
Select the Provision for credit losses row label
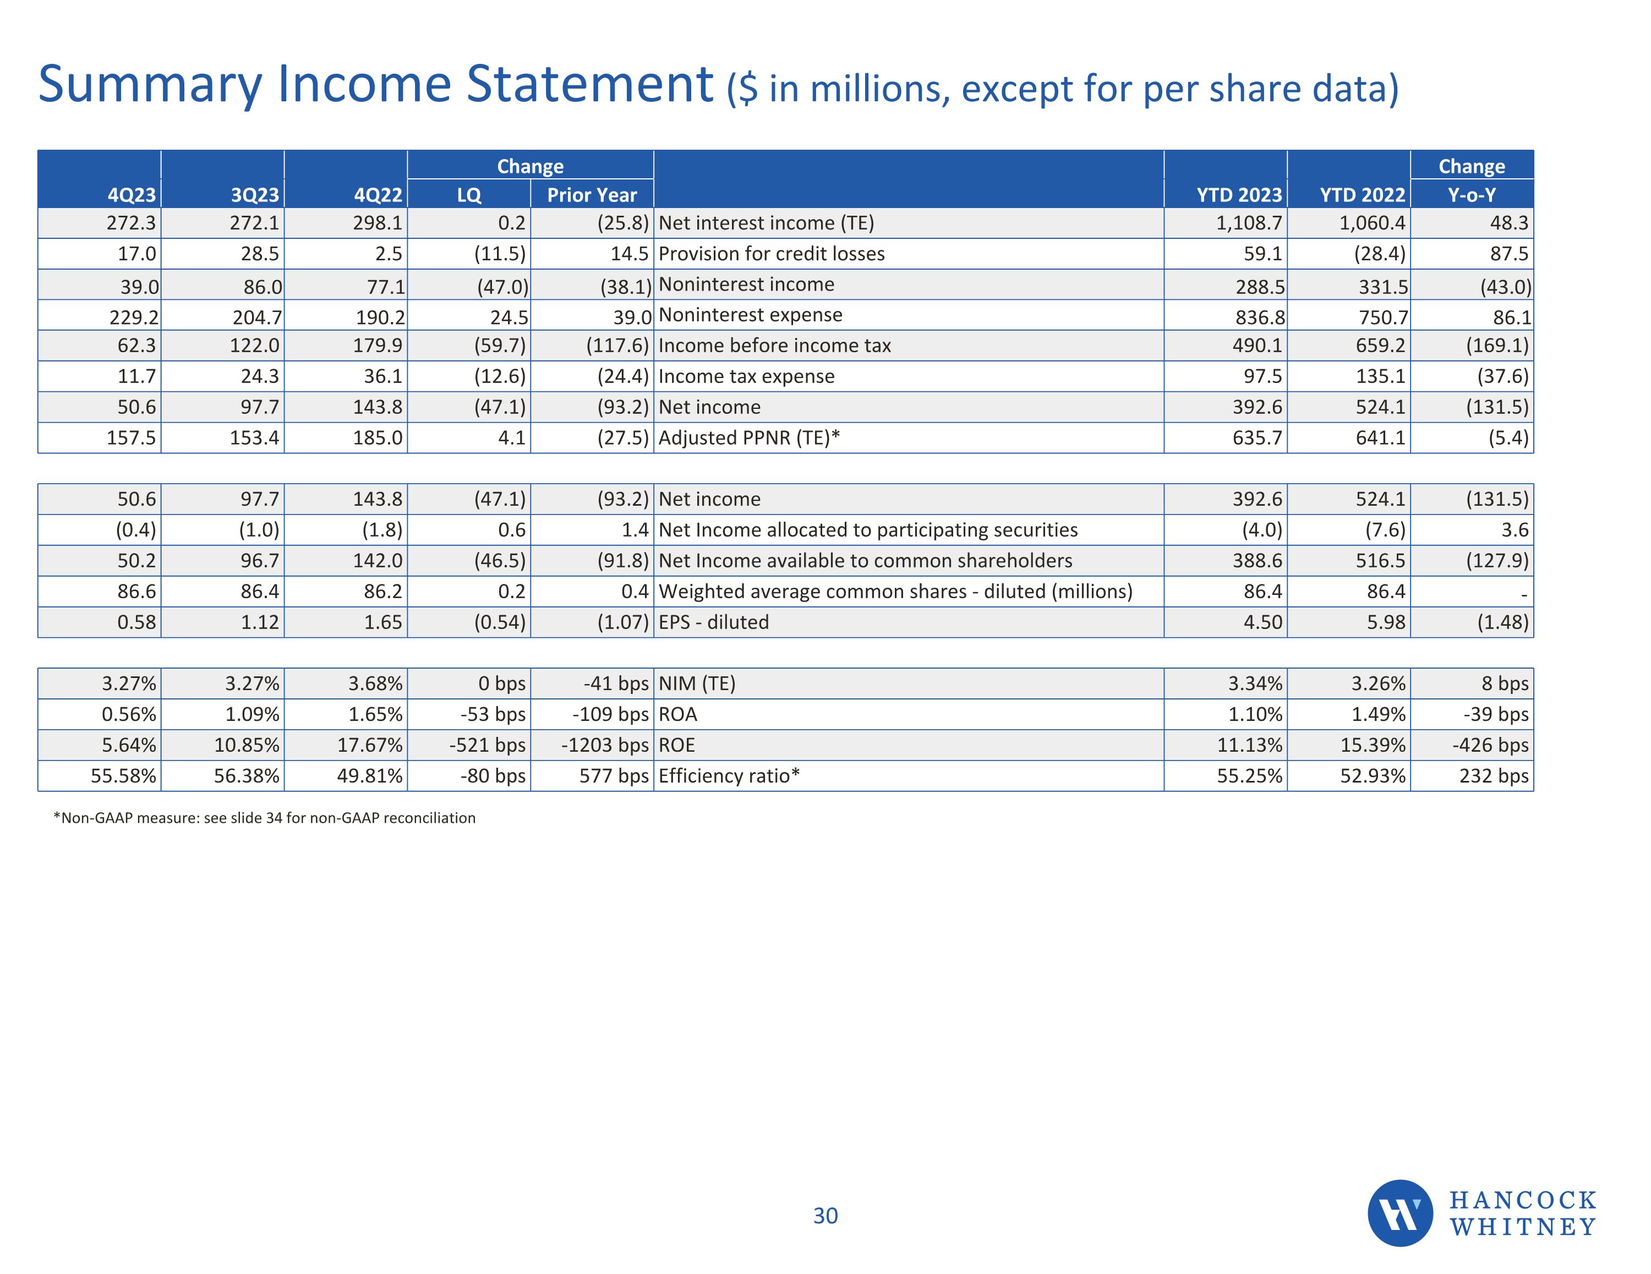(771, 254)
